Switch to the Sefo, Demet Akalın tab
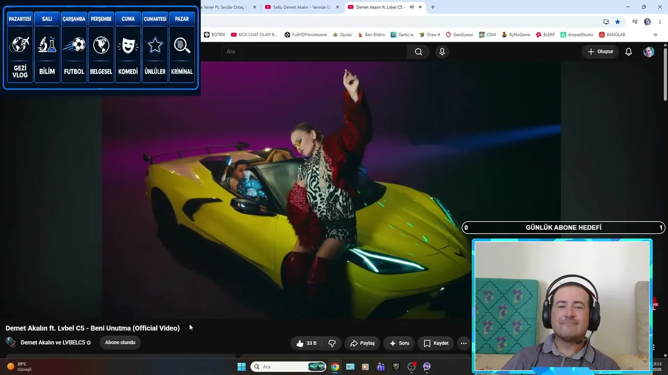 coord(302,7)
